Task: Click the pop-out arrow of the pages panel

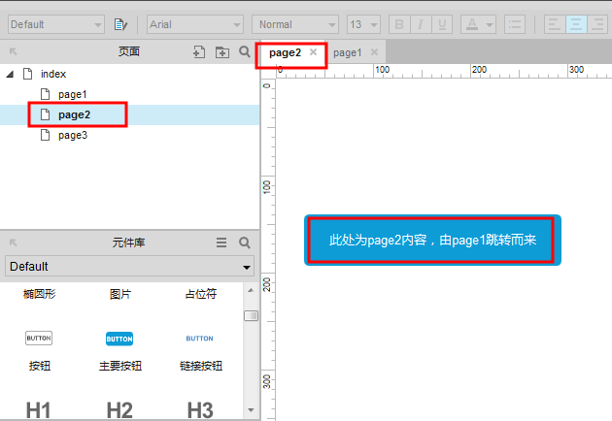Action: pos(13,51)
